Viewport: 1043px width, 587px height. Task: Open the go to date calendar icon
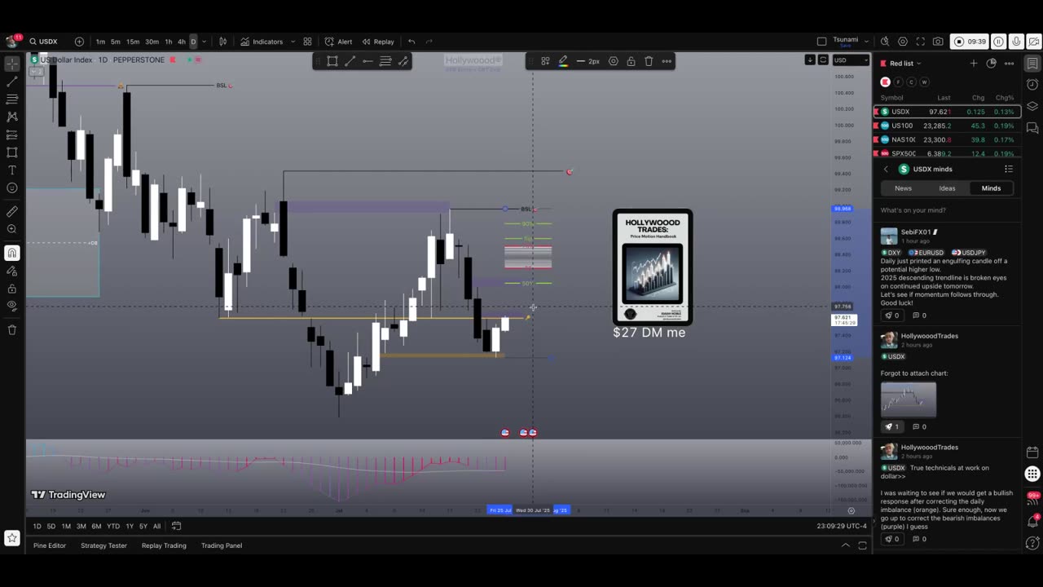[176, 526]
